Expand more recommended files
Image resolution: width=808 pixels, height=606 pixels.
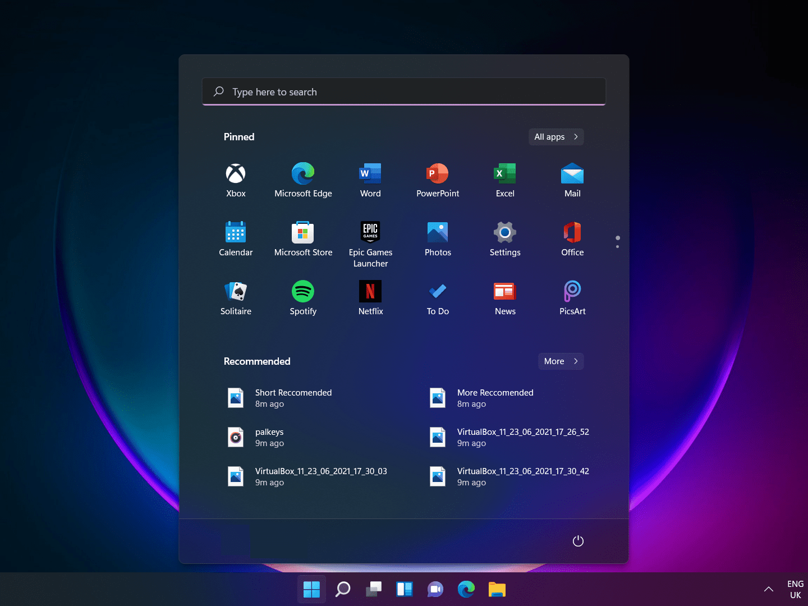(x=560, y=361)
